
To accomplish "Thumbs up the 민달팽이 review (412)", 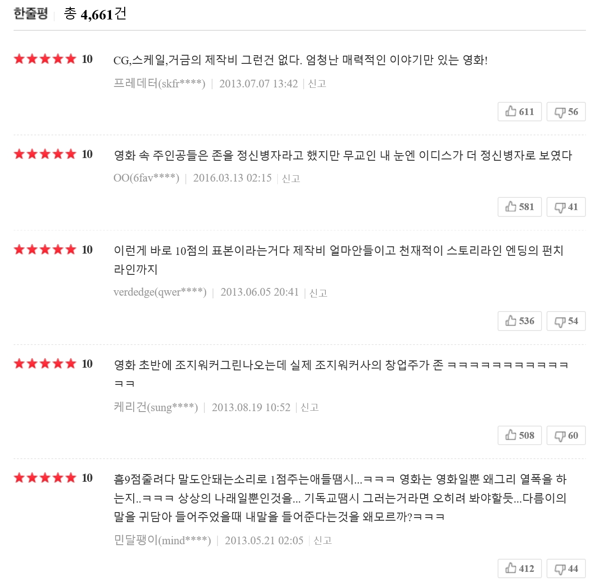I will pyautogui.click(x=519, y=569).
